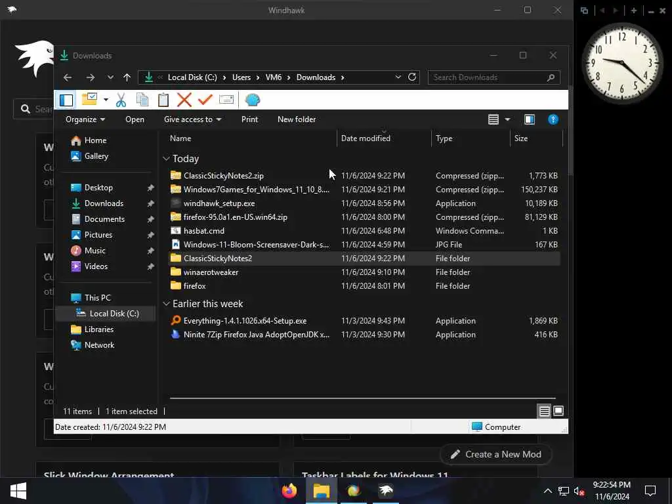Click Users in the address breadcrumb

click(x=241, y=77)
